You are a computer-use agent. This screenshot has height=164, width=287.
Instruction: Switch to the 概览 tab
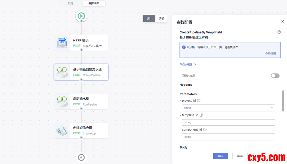point(70,3)
